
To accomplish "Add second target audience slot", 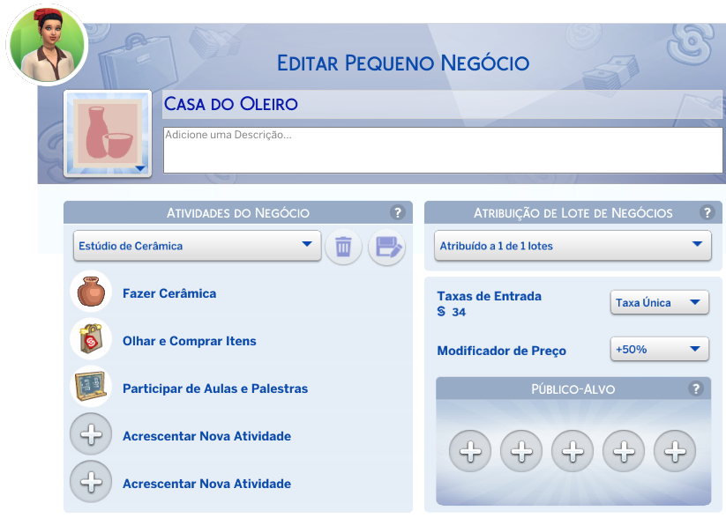I will 521,451.
